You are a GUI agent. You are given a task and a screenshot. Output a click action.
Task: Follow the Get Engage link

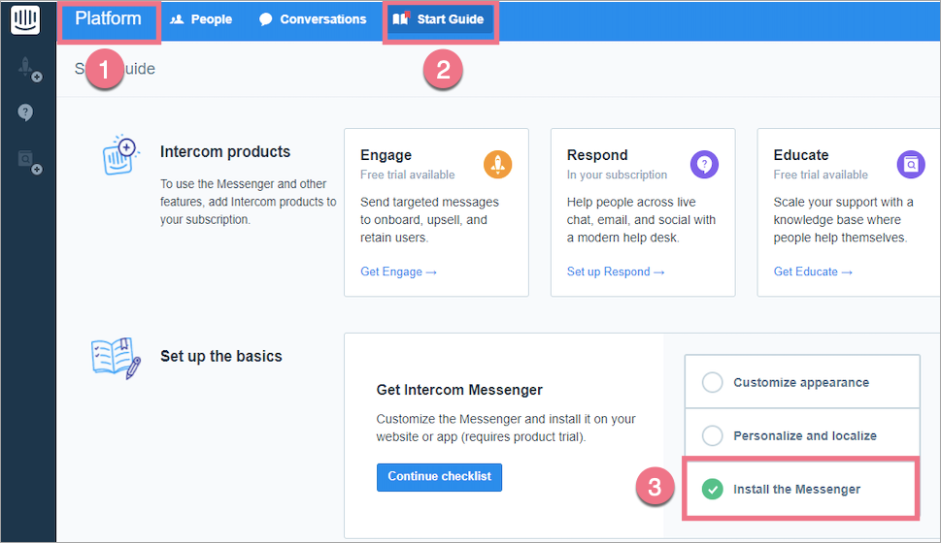[398, 271]
